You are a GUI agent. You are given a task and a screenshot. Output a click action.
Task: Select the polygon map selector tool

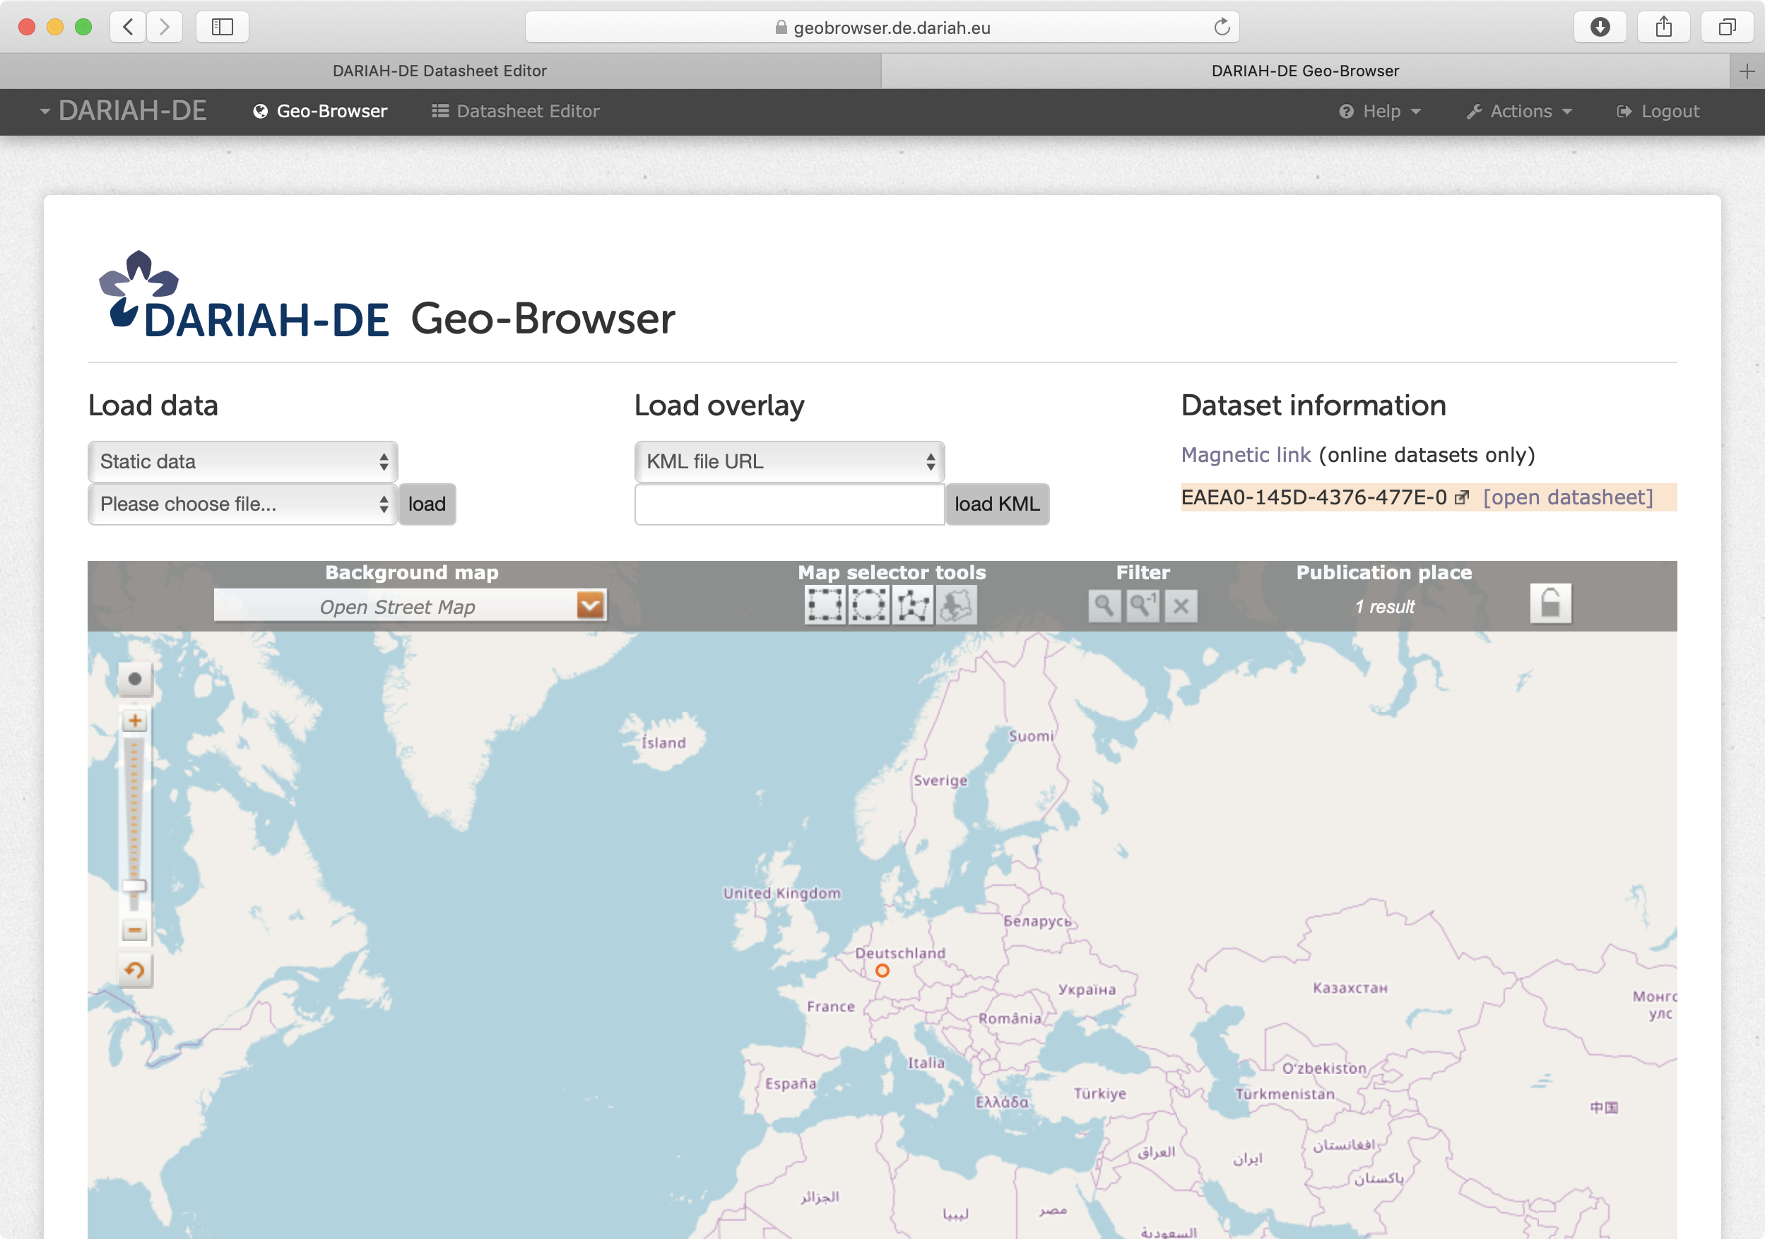(914, 605)
